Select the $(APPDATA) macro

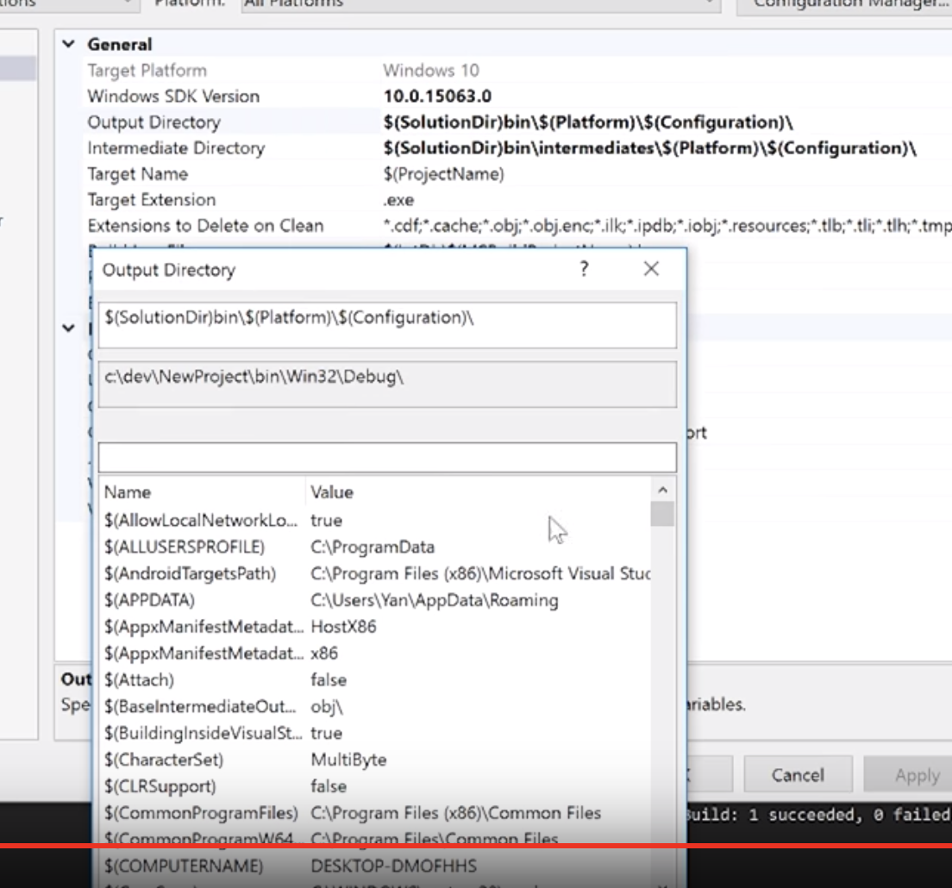pyautogui.click(x=149, y=600)
